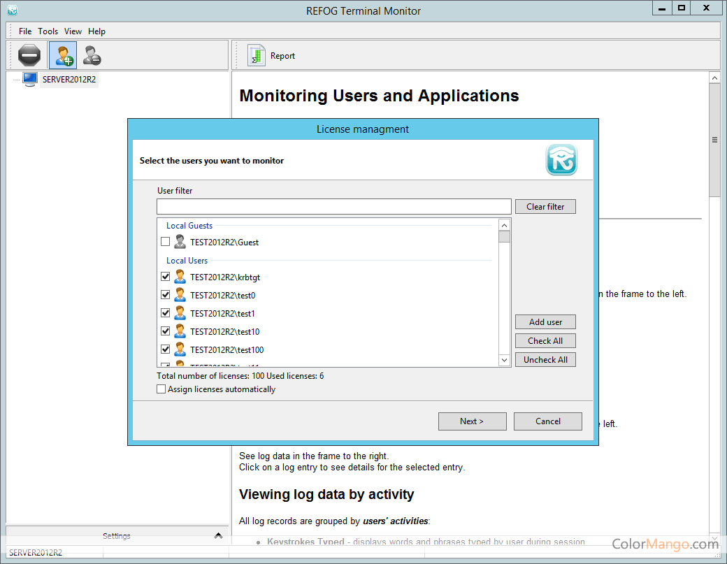Screen dimensions: 727x564
Task: Click the Uncheck All button
Action: [x=545, y=359]
